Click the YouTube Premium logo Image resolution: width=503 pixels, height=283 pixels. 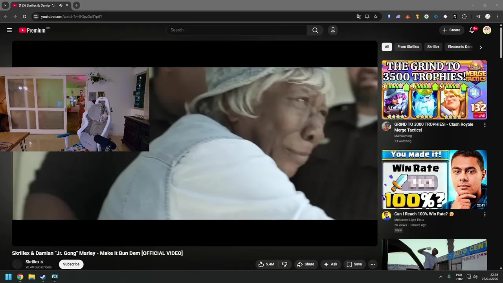tap(33, 30)
